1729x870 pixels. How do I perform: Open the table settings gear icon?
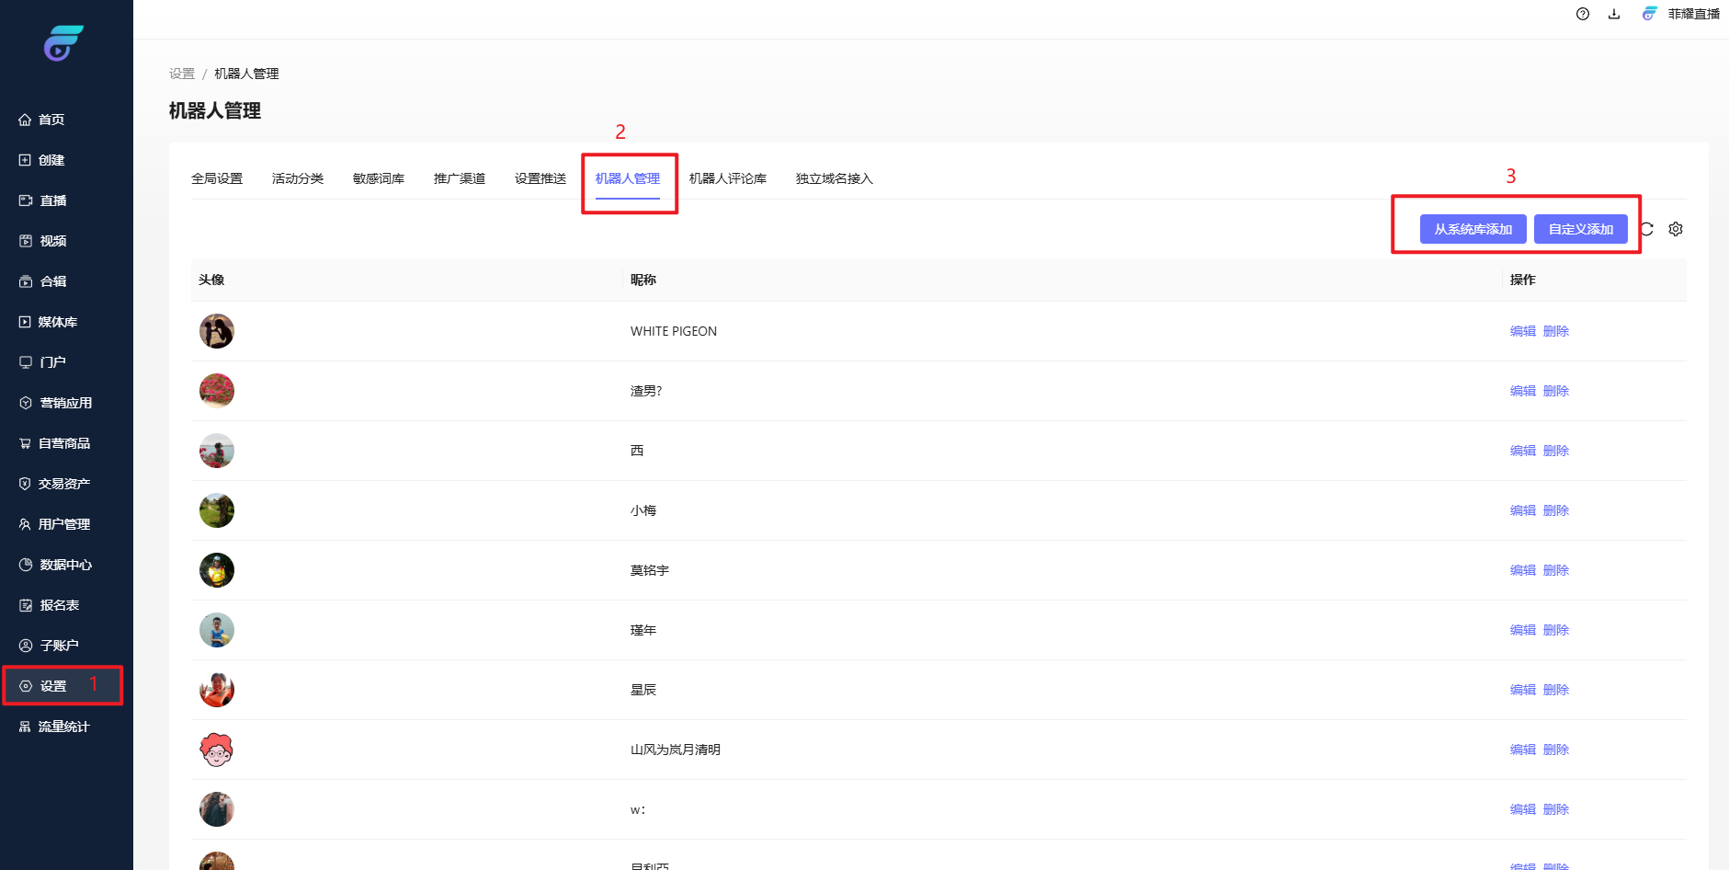[x=1676, y=229]
